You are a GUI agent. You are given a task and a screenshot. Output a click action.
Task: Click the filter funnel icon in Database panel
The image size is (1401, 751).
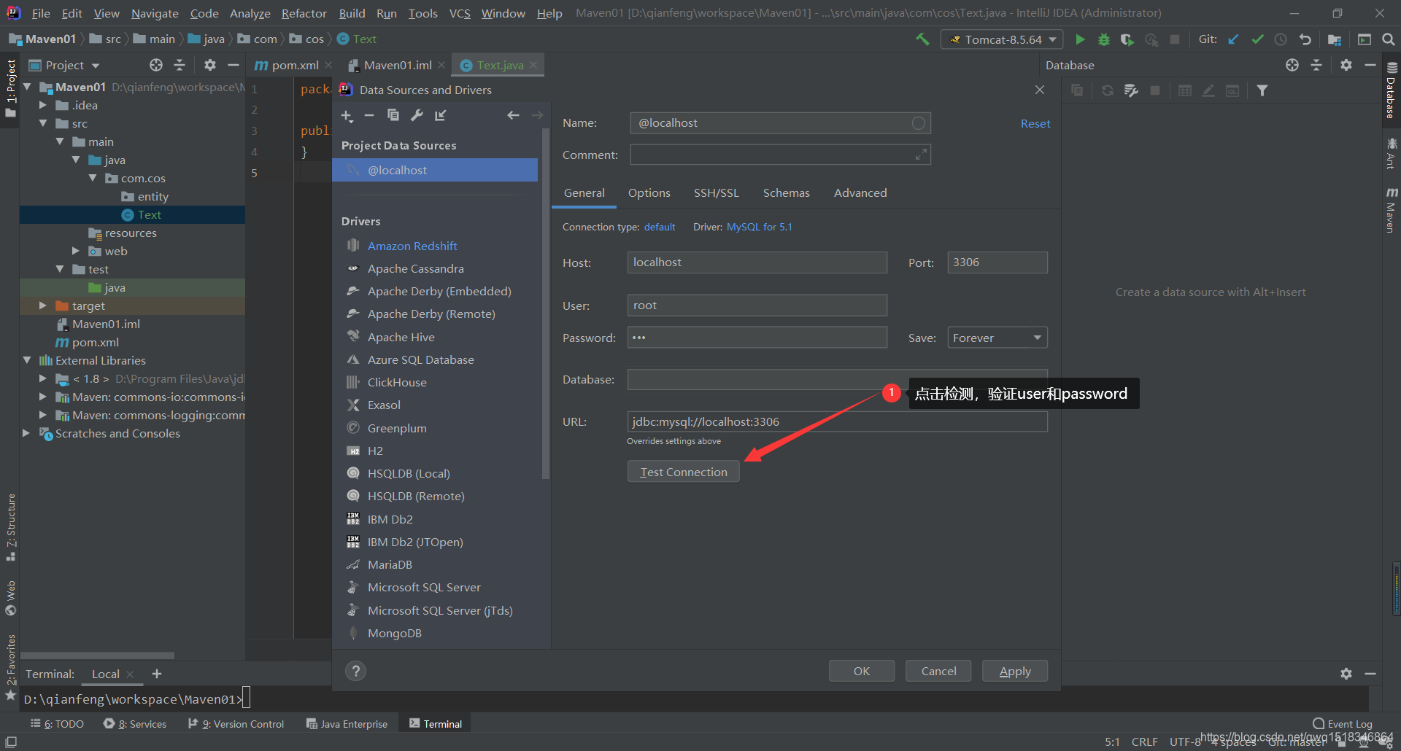click(x=1262, y=90)
